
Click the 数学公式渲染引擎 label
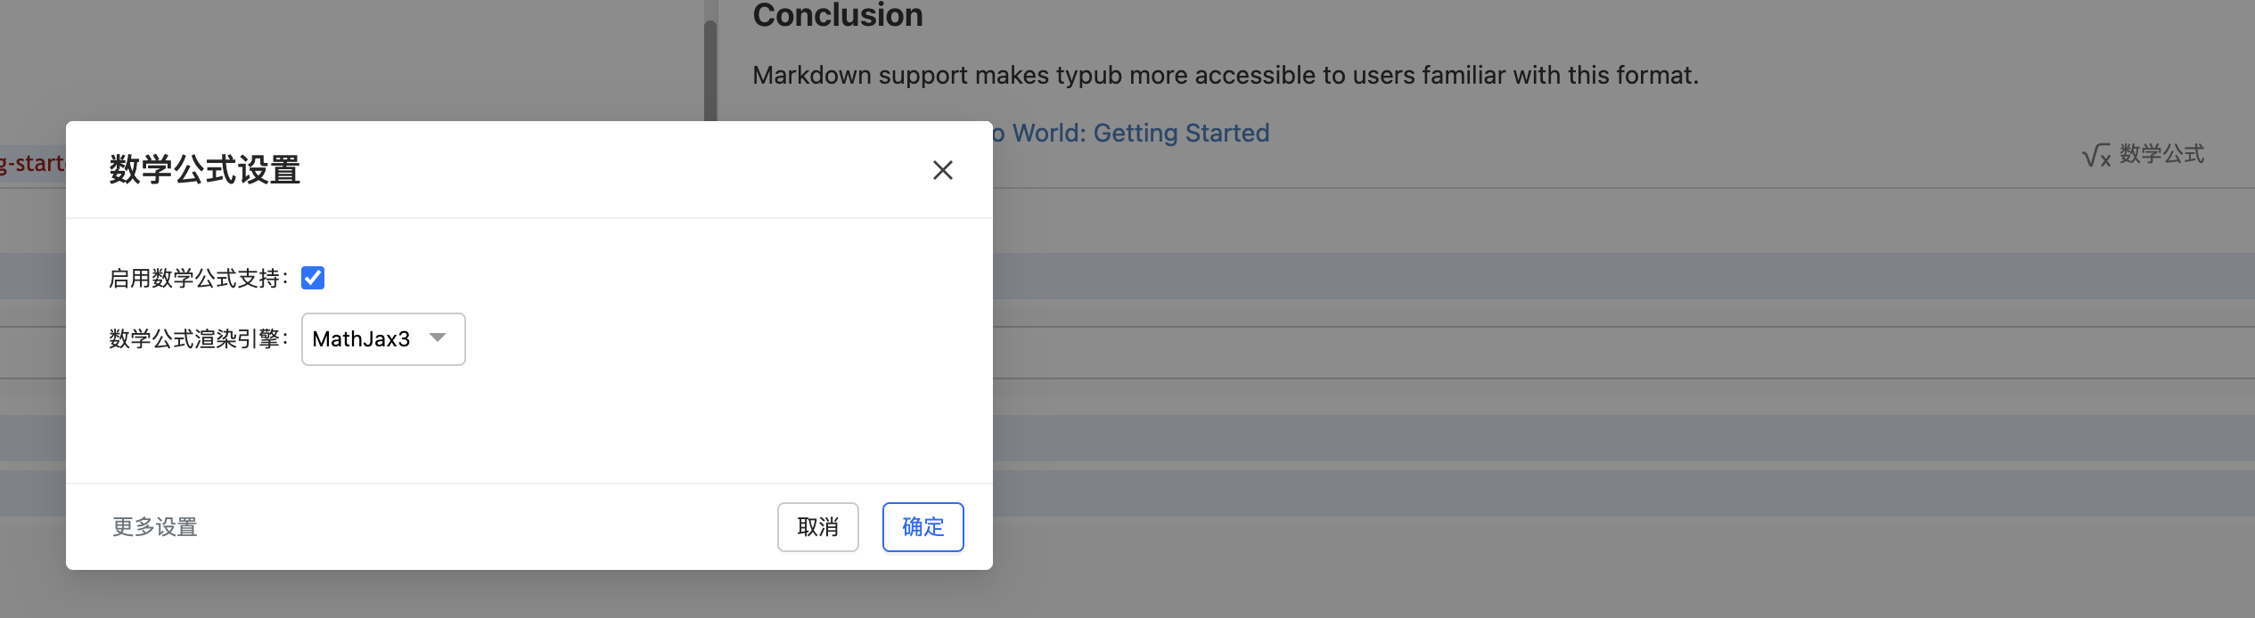[x=198, y=339]
